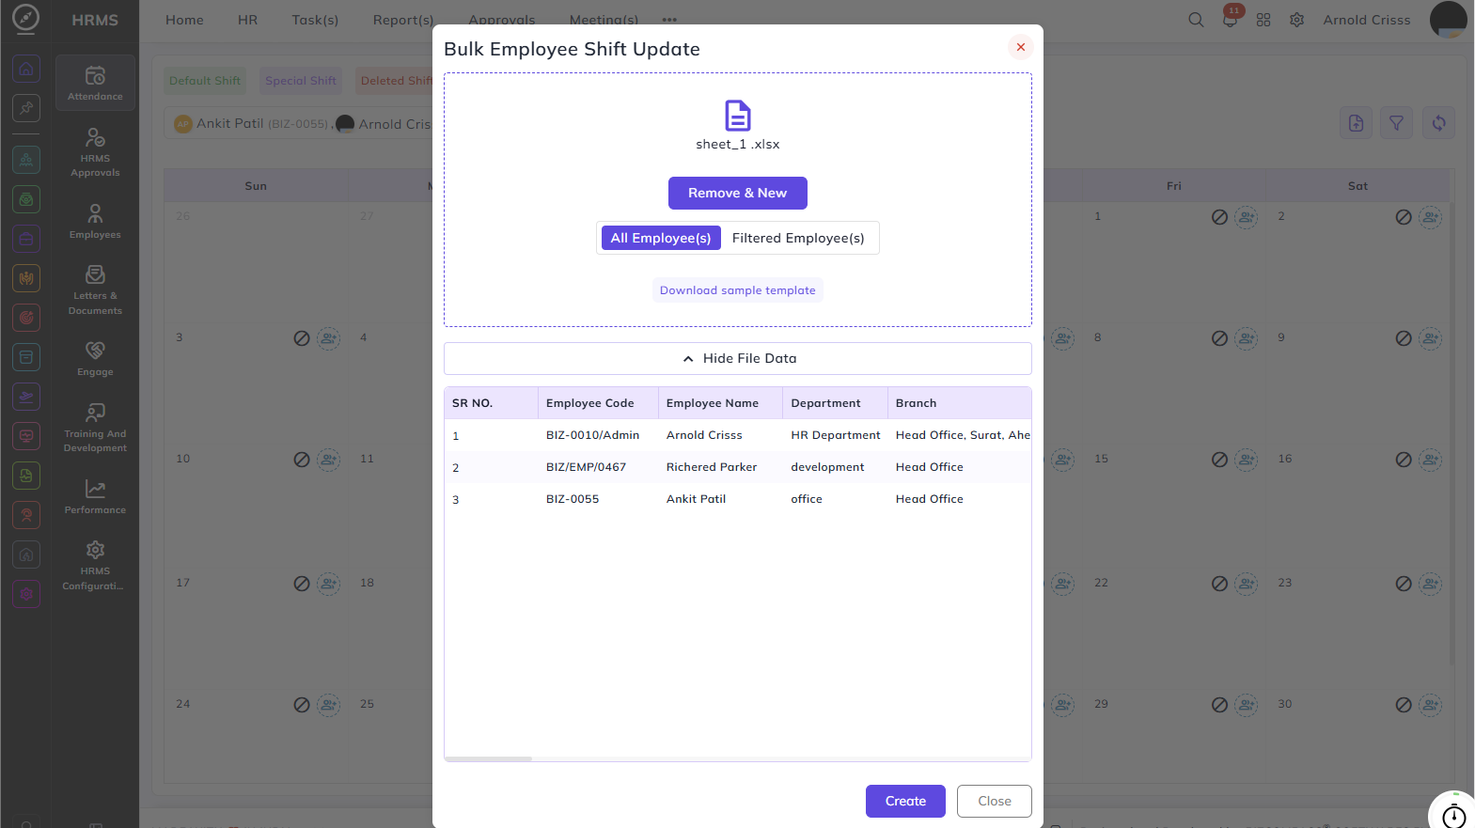Viewport: 1475px width, 828px height.
Task: Open HRMS Configuration settings
Action: pos(95,565)
